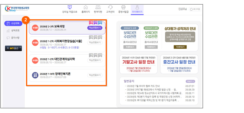Image resolution: width=244 pixels, height=113 pixels.
Task: Click 학습현황보기 for 대인관계의심리학
Action: click(95, 60)
